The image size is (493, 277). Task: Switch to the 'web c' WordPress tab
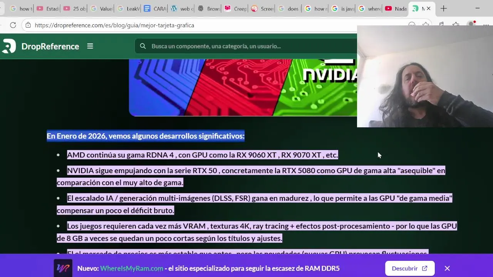pyautogui.click(x=182, y=8)
